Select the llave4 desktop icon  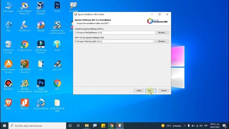coord(57,46)
